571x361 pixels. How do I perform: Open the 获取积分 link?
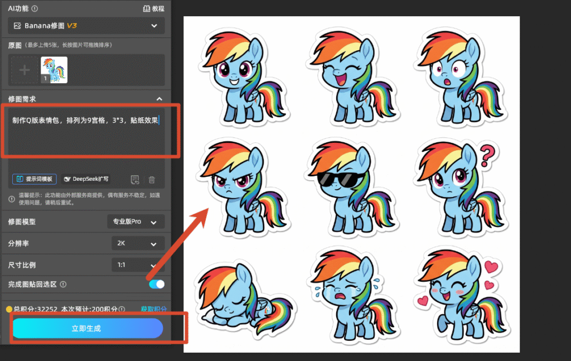(x=154, y=309)
